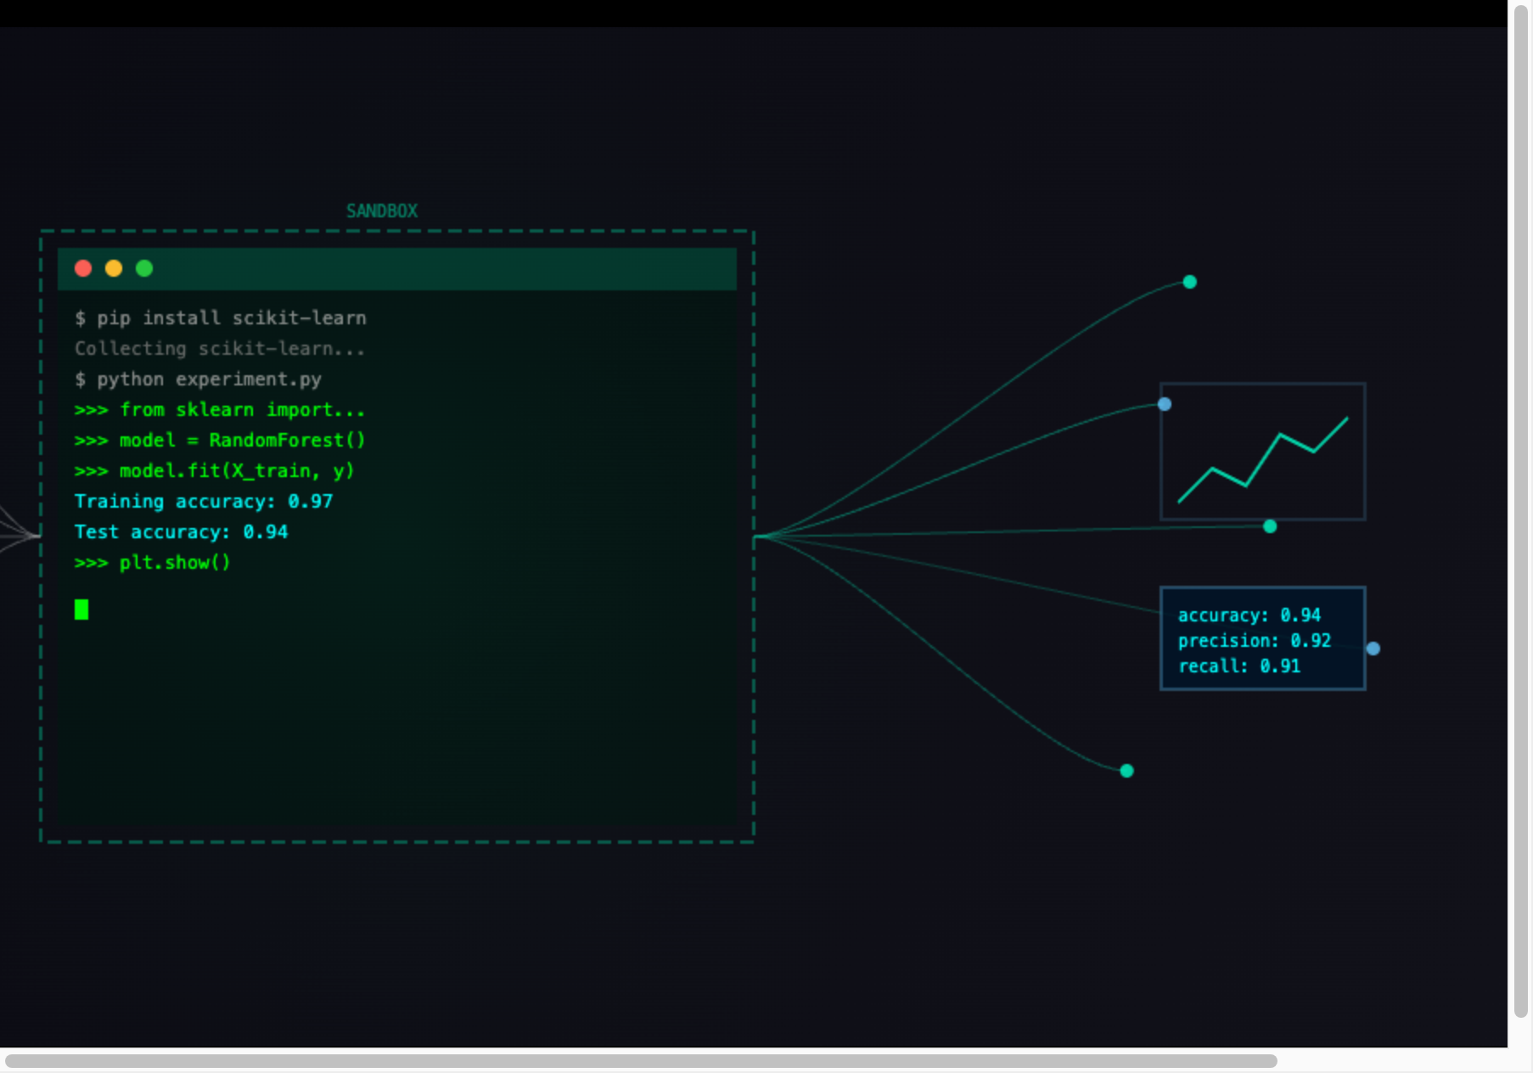Expand the metrics panel showing accuracy 0.94
The height and width of the screenshot is (1073, 1533).
(1262, 638)
